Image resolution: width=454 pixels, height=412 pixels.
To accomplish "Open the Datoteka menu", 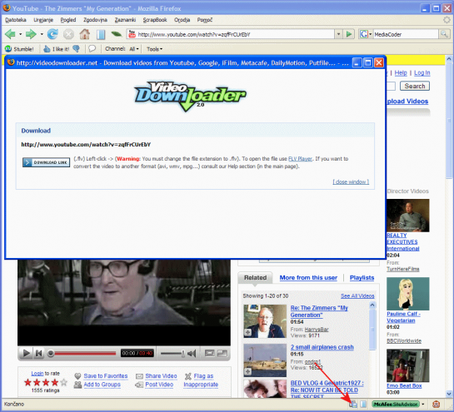I will coord(16,20).
